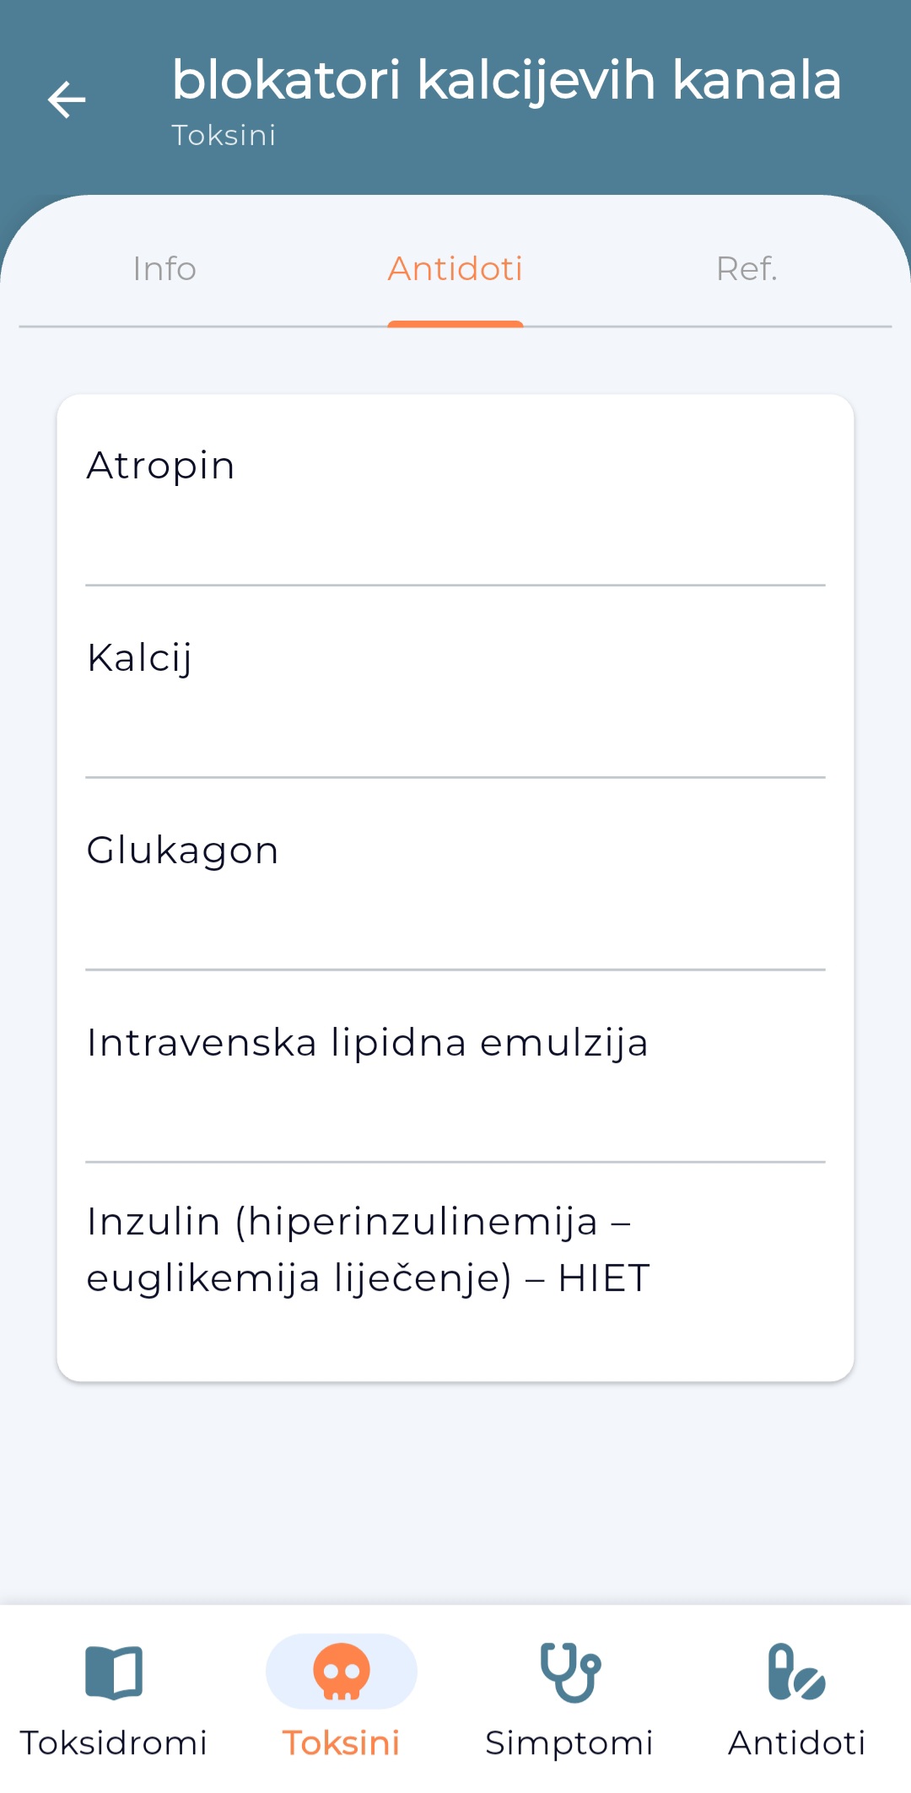Click the Toksini subtitle under the title
Image resolution: width=911 pixels, height=1793 pixels.
pyautogui.click(x=224, y=135)
